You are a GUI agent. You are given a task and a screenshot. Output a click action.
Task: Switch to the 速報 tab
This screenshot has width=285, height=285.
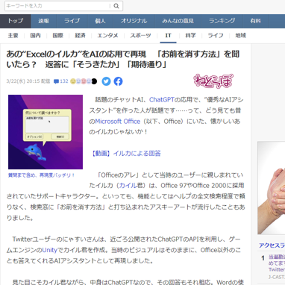[x=44, y=21]
